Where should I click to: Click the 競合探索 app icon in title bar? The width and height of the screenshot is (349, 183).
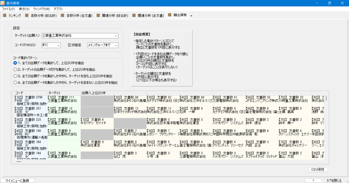click(x=3, y=3)
